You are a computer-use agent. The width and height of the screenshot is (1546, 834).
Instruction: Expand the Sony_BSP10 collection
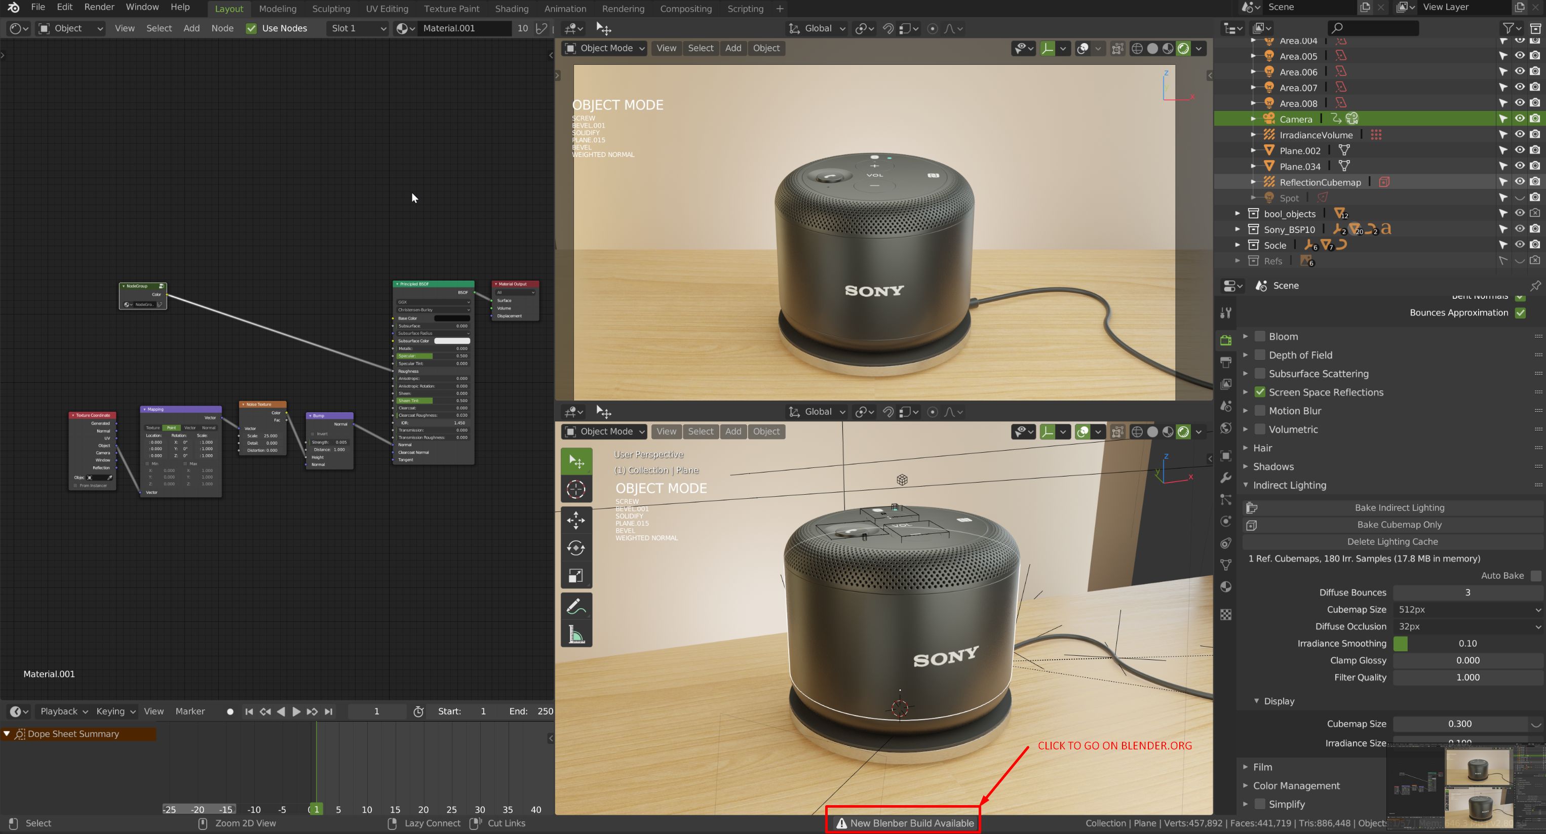(1238, 229)
